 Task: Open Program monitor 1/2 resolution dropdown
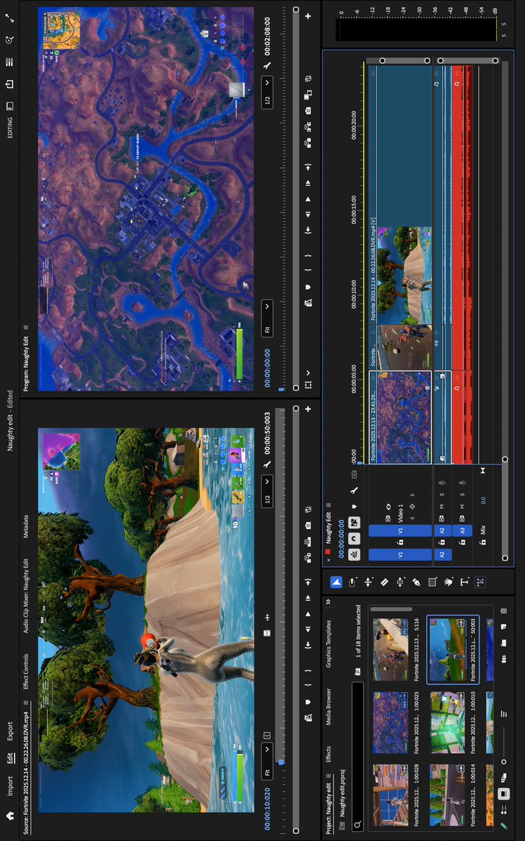coord(267,93)
